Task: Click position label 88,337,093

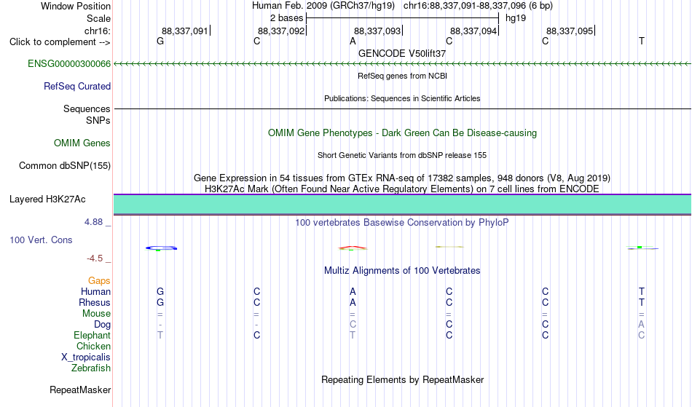Action: [x=377, y=31]
